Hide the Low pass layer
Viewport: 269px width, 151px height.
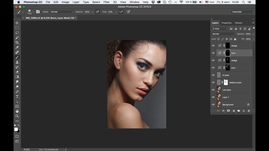coord(213,90)
